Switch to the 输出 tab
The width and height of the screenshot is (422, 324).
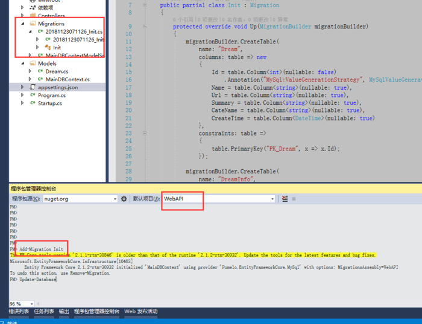64,311
